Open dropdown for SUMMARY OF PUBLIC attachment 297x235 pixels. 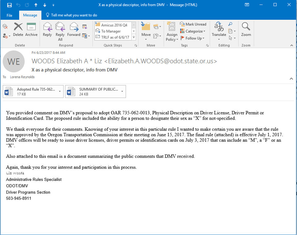point(122,92)
